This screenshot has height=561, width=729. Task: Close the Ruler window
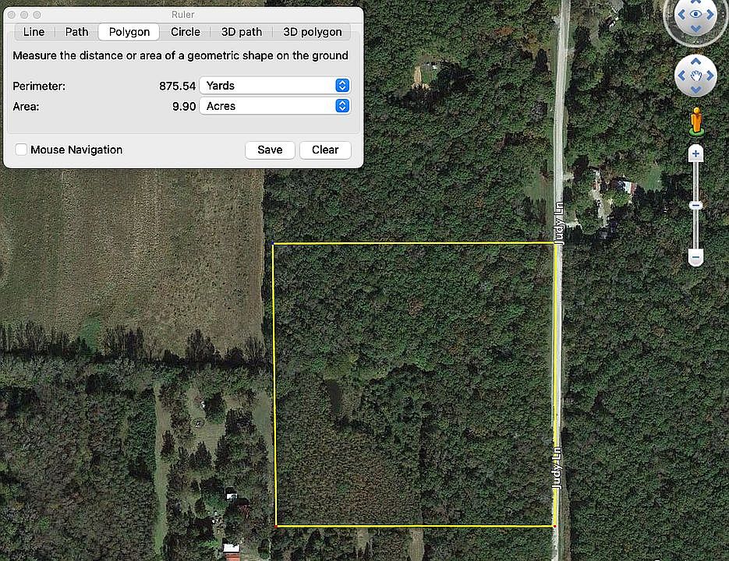click(x=12, y=15)
